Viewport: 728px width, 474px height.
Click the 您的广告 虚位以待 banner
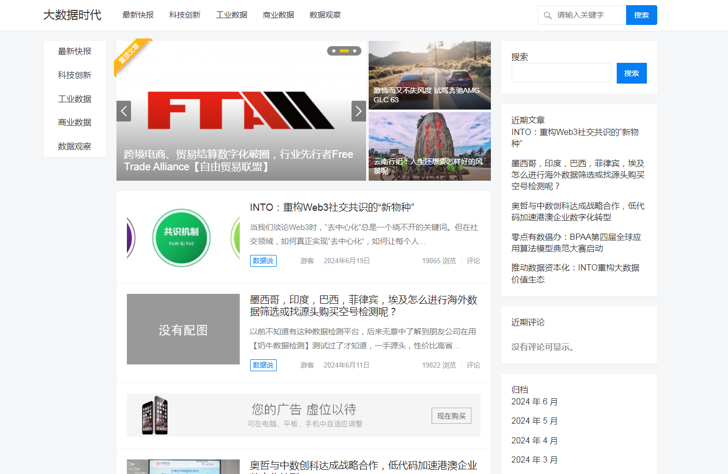point(304,415)
